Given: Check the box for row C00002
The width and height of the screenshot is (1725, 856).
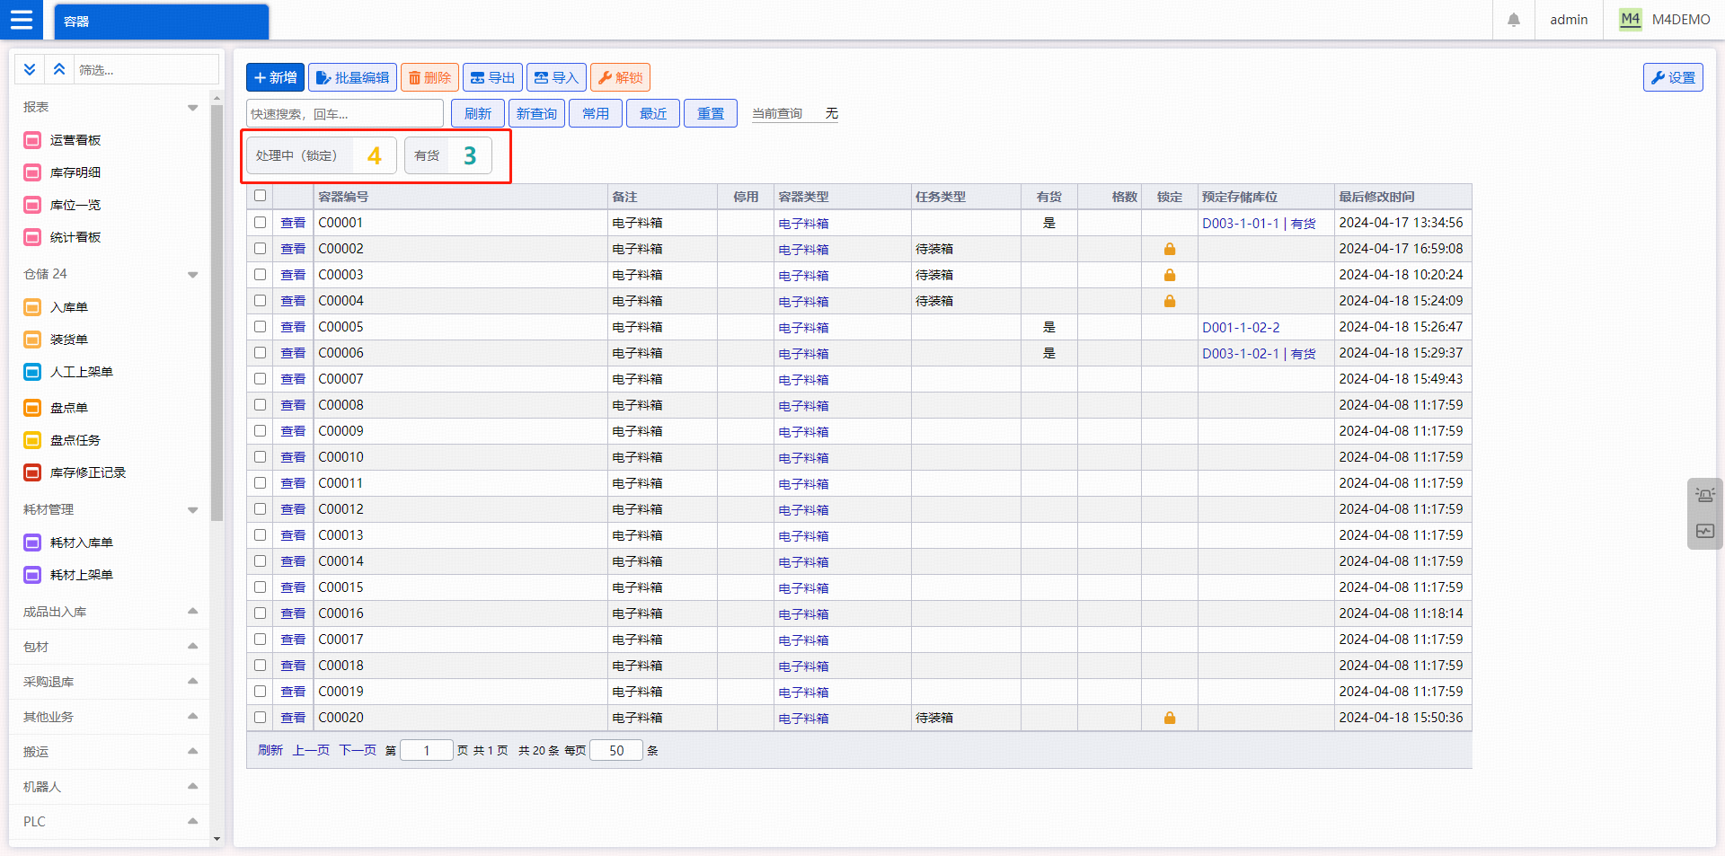Looking at the screenshot, I should tap(260, 248).
